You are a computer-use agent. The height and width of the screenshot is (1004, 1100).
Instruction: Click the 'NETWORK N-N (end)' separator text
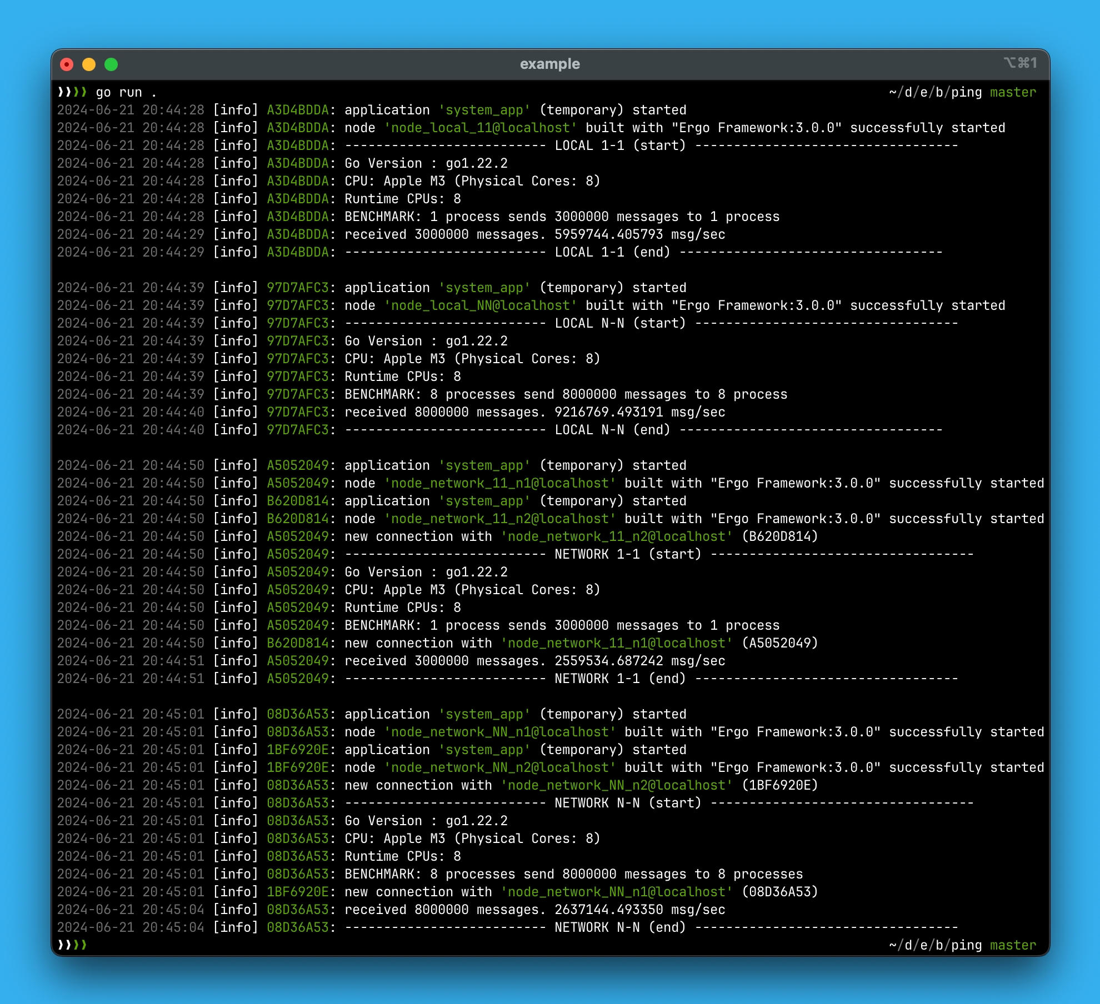pyautogui.click(x=620, y=927)
